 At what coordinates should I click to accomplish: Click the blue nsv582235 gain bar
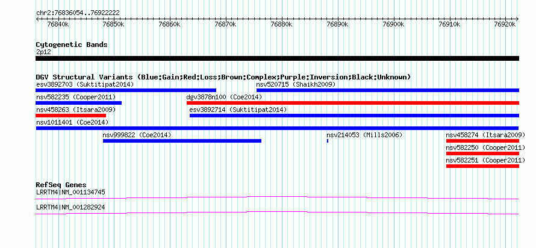[79, 103]
